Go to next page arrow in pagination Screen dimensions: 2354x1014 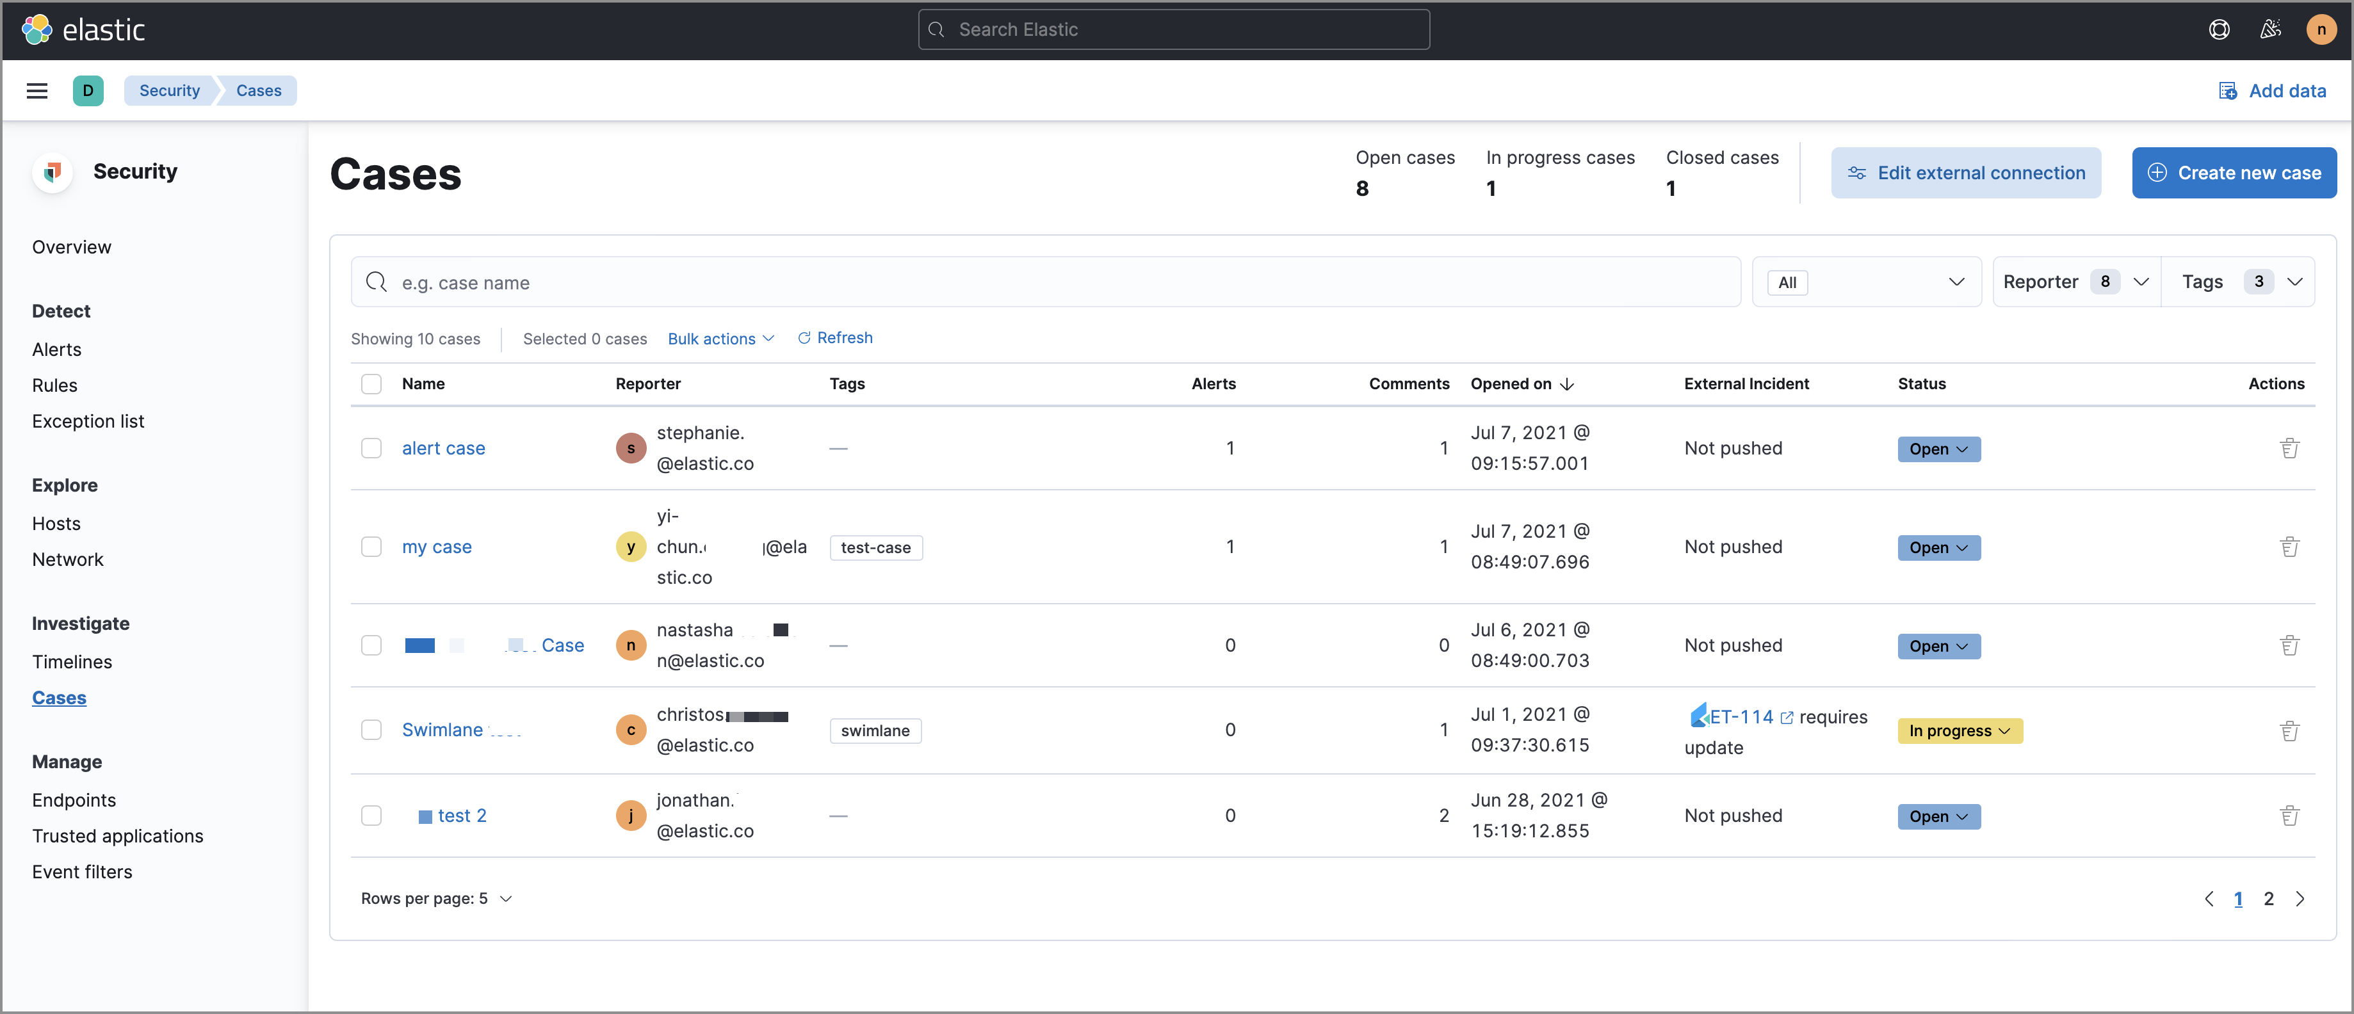point(2300,899)
